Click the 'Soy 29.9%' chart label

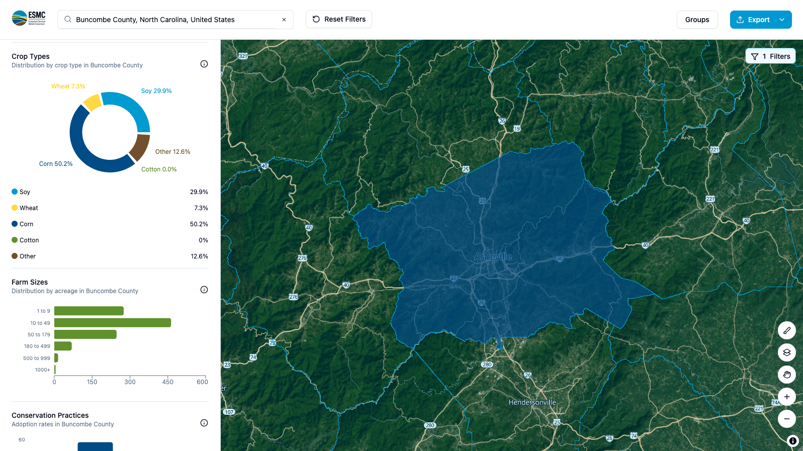(x=156, y=91)
